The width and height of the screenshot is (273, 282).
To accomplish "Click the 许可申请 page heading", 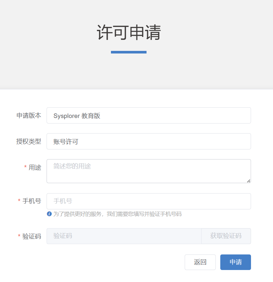I will coord(129,33).
